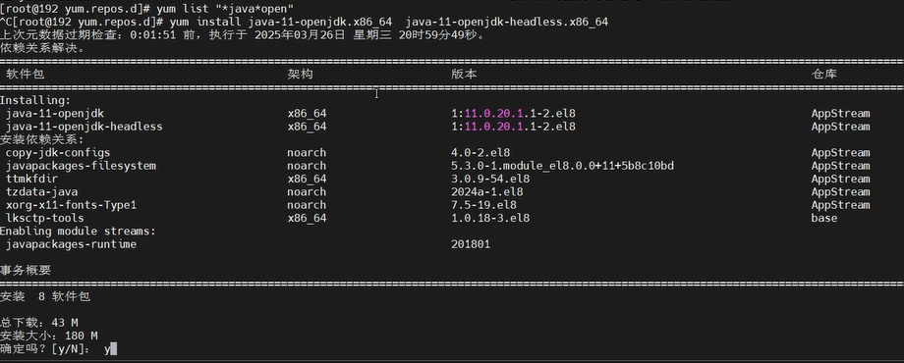The width and height of the screenshot is (904, 363).
Task: Click the 仓库 column header
Action: click(x=823, y=74)
